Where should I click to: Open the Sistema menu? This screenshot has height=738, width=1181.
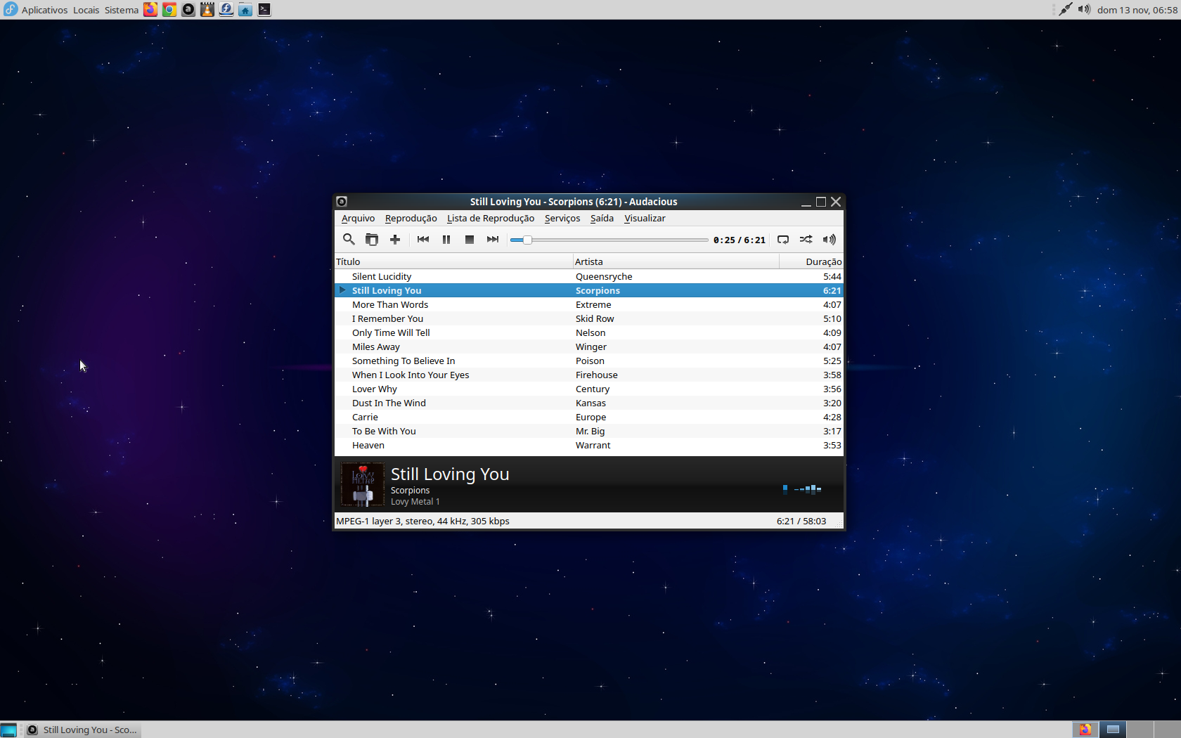(122, 10)
